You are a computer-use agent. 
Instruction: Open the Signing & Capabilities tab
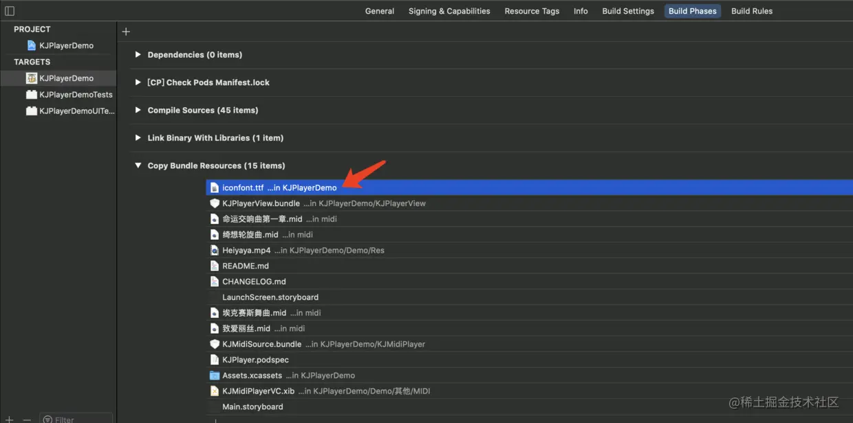pyautogui.click(x=449, y=11)
